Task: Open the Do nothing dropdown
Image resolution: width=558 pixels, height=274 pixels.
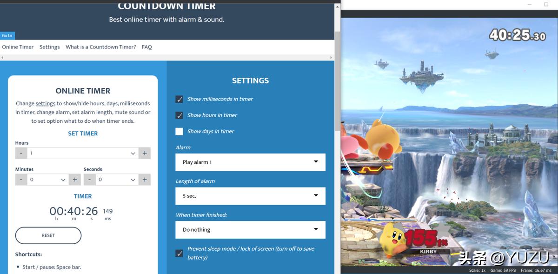Action: click(x=251, y=230)
